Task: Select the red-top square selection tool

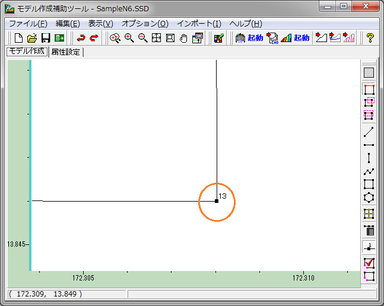Action: pos(369,90)
